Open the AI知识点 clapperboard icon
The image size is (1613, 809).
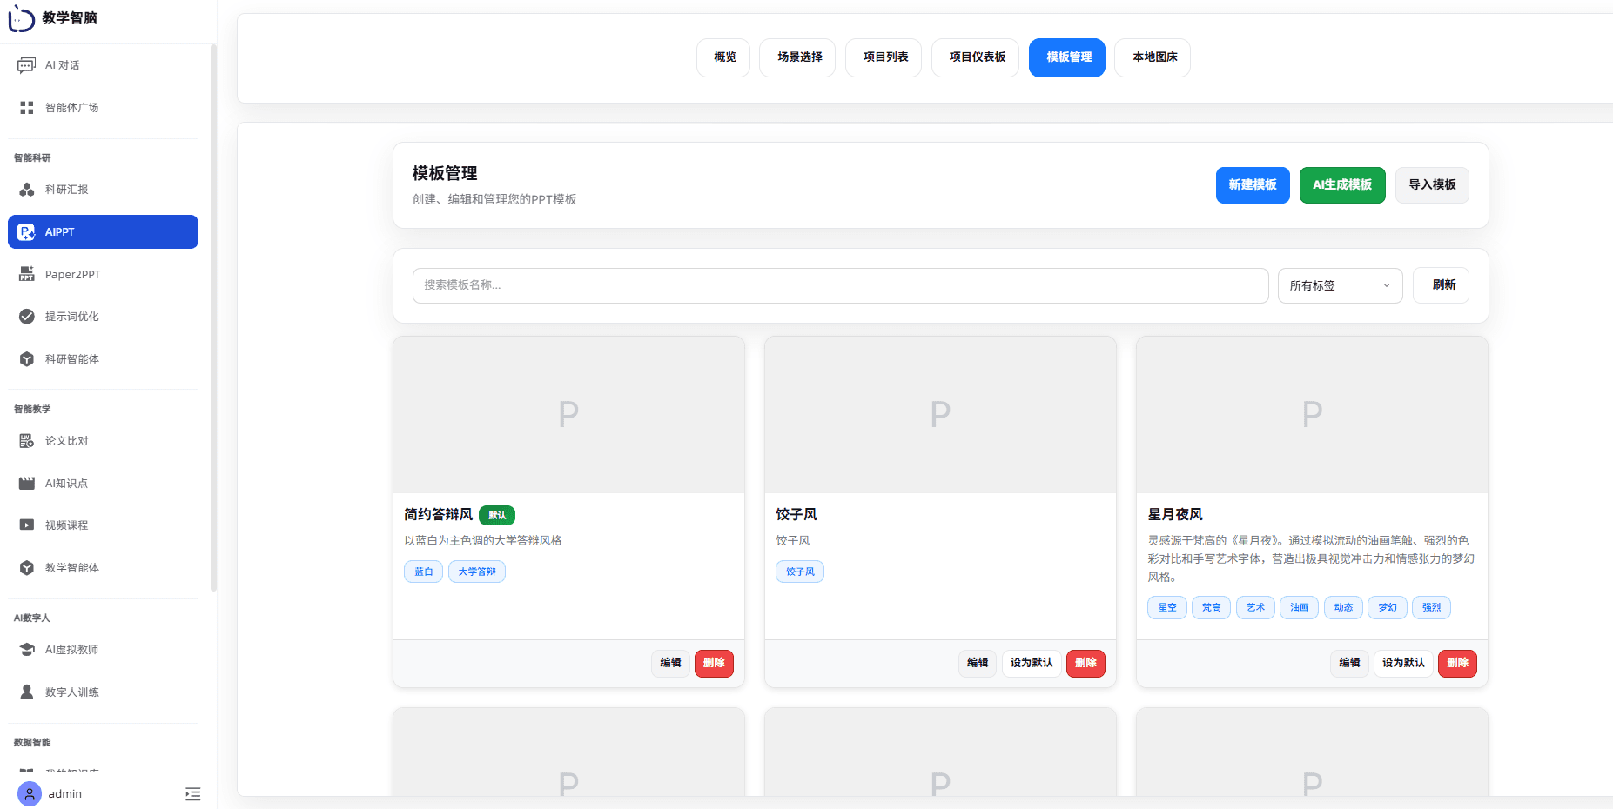point(27,484)
